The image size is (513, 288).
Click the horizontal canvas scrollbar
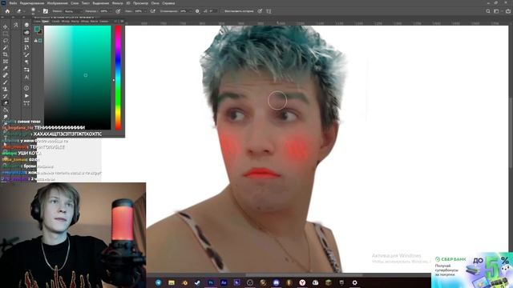[305, 274]
